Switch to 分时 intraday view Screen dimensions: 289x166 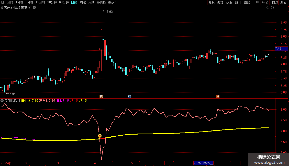(10, 2)
